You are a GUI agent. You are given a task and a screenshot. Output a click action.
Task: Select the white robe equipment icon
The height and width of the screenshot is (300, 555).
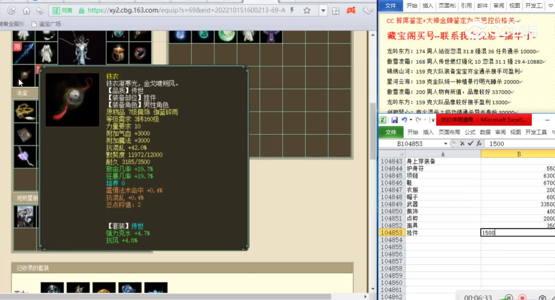click(46, 53)
